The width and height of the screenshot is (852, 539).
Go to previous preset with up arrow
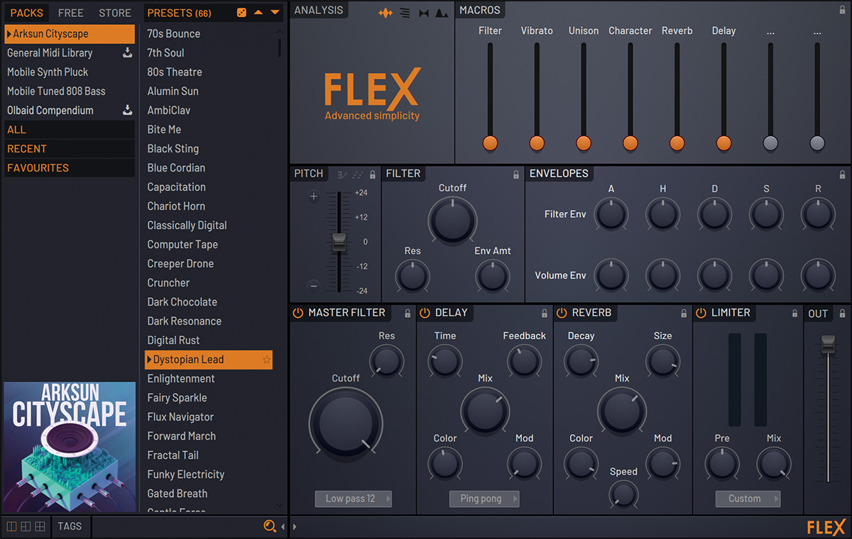[x=258, y=13]
